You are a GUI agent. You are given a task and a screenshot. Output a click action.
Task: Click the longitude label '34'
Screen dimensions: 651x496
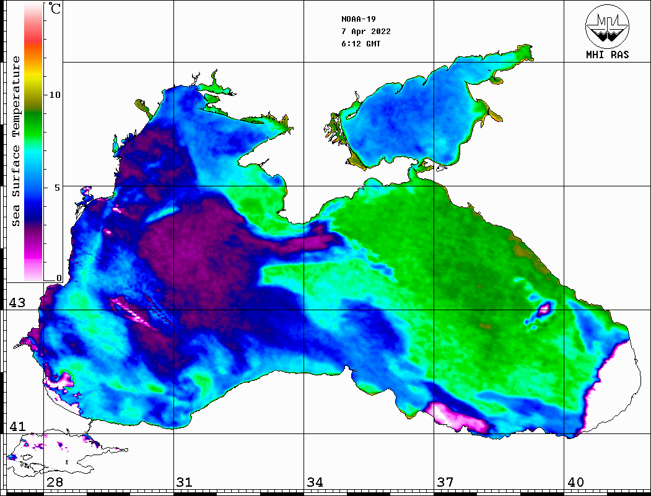pos(315,482)
